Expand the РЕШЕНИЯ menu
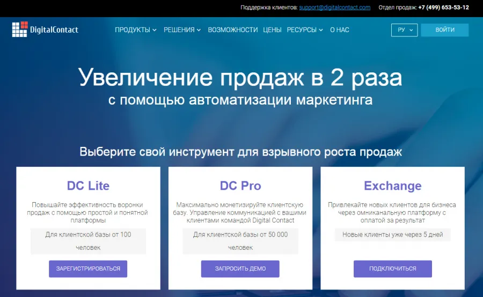This screenshot has height=297, width=483. (182, 30)
